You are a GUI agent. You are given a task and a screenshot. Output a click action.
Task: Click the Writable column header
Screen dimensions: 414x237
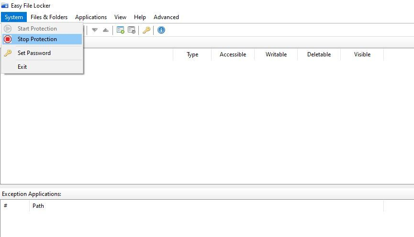276,54
